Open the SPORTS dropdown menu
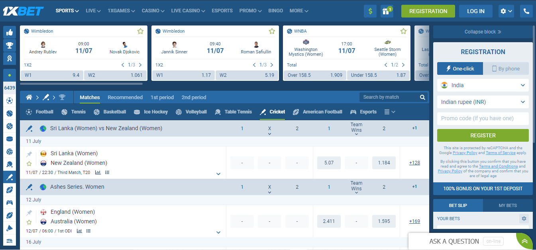Viewport: 536px width, 250px height. point(67,11)
